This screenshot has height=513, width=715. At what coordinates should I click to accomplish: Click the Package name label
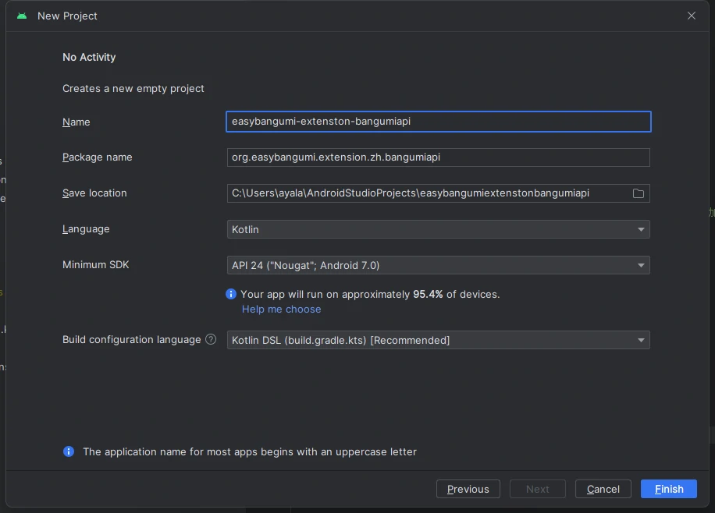pos(97,157)
